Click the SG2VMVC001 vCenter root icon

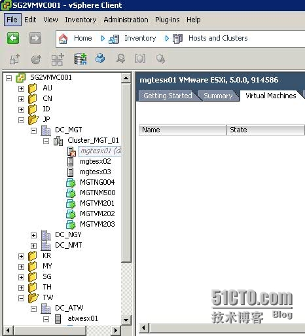[21, 78]
